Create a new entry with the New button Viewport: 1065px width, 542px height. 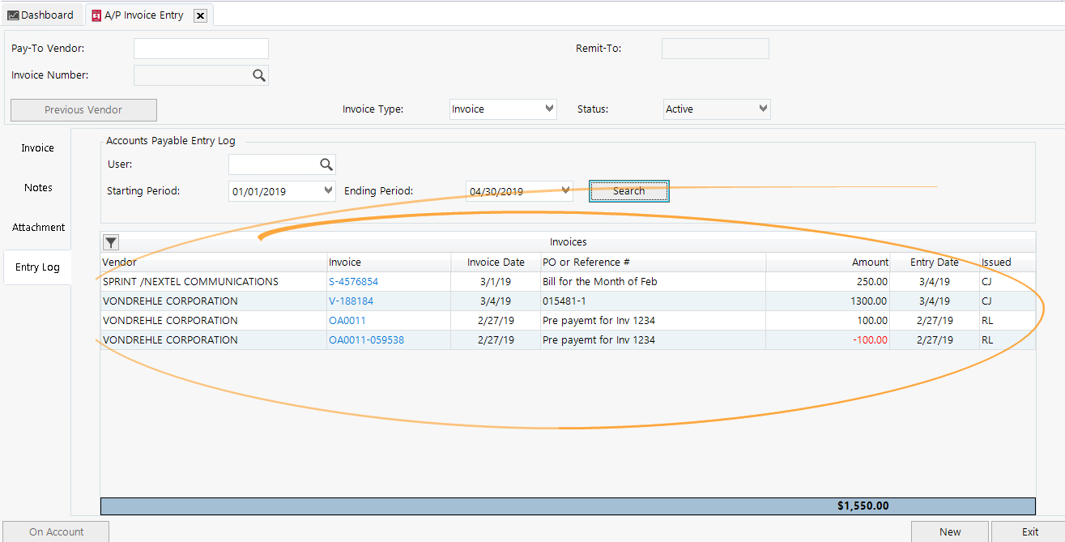click(x=949, y=531)
